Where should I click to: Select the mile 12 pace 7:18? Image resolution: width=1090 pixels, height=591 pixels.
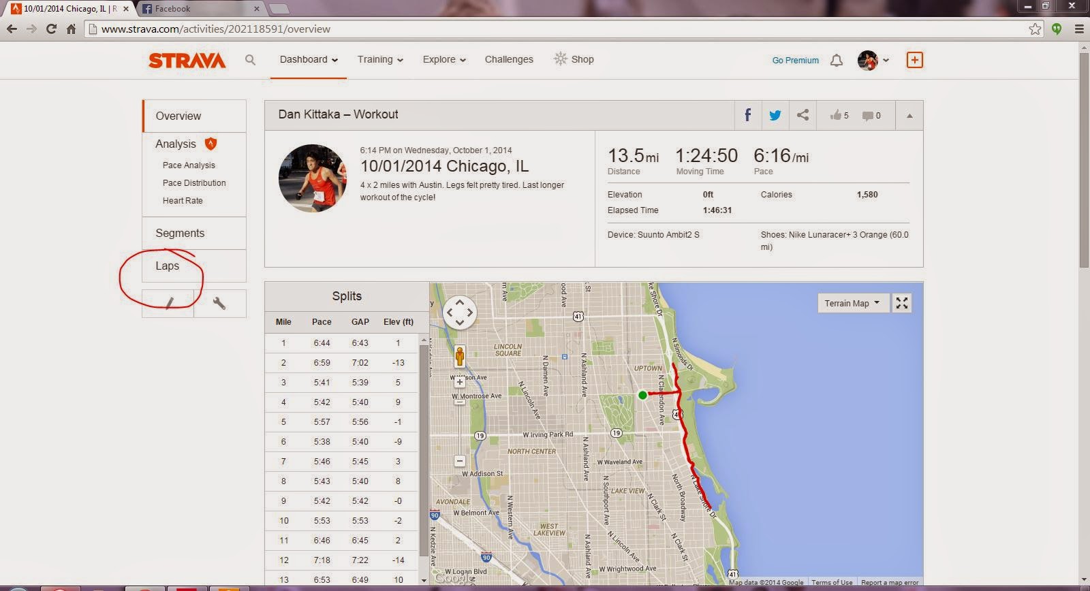[x=322, y=560]
